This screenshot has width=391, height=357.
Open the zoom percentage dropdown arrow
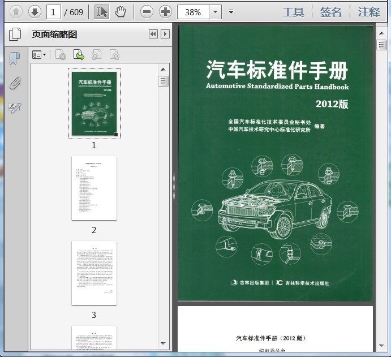click(x=215, y=12)
